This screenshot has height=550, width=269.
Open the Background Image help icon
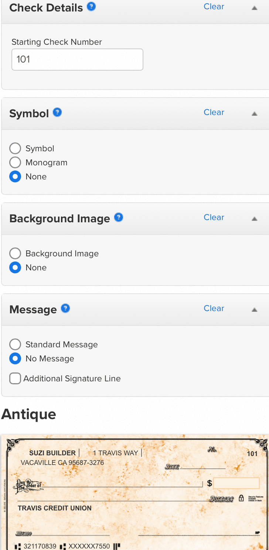pyautogui.click(x=119, y=217)
